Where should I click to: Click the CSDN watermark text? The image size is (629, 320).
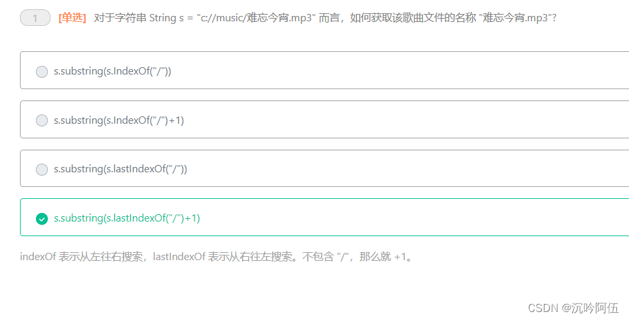pos(543,308)
